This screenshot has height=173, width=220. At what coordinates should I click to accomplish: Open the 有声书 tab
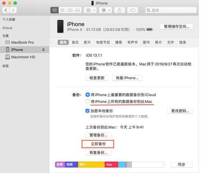[x=132, y=43]
